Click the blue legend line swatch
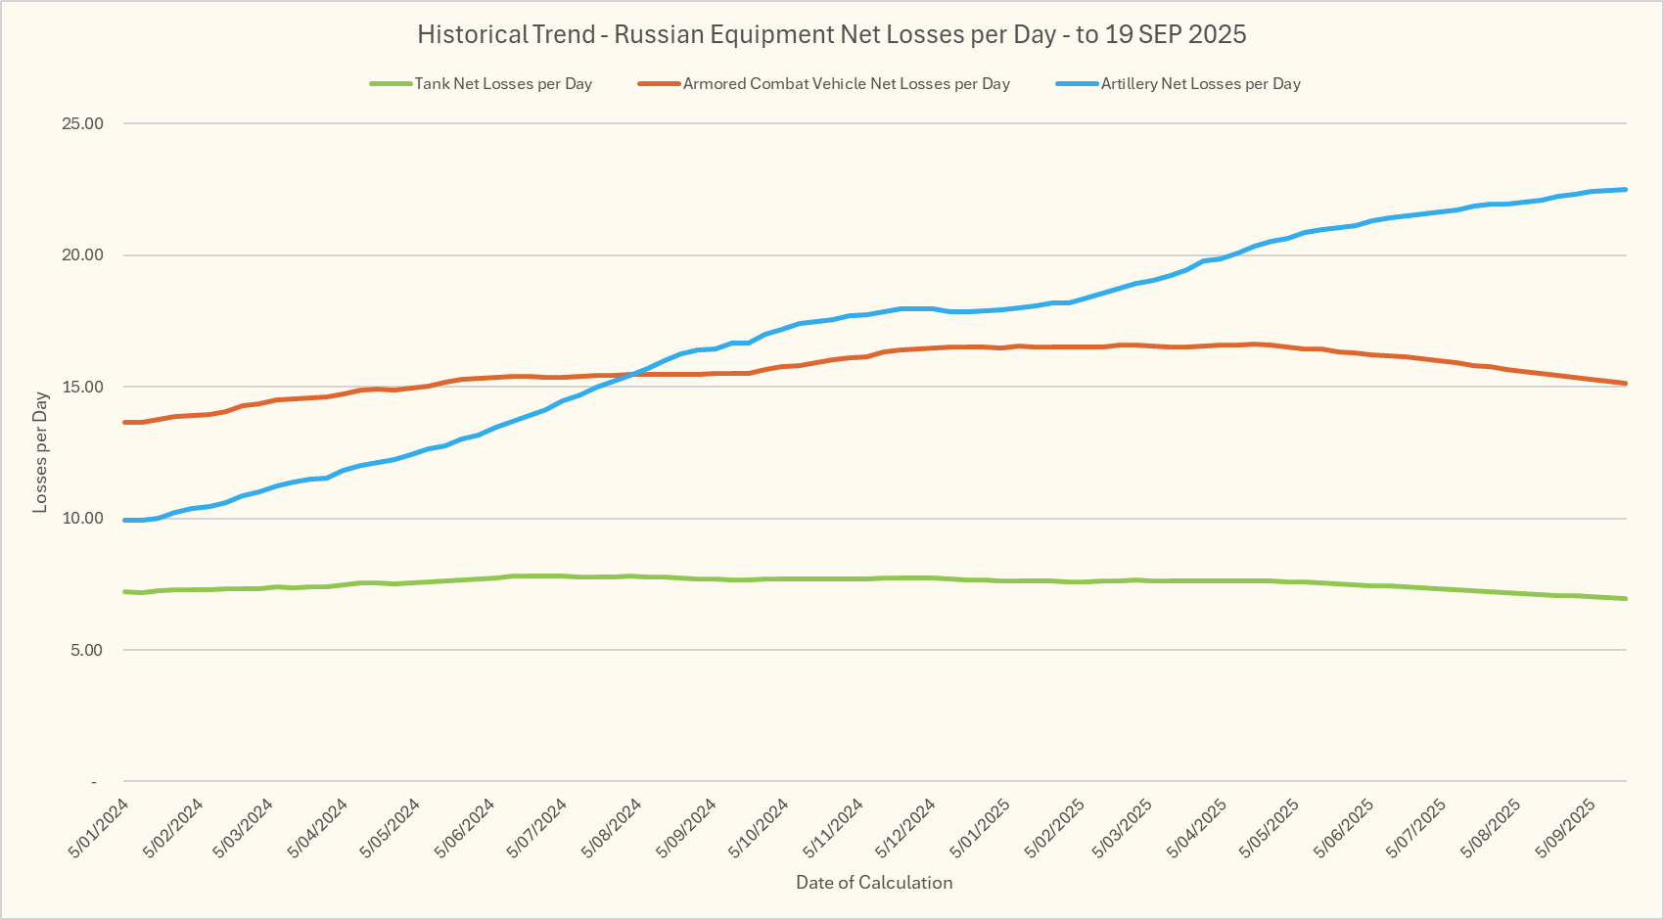Screen dimensions: 1664x920 tap(1077, 84)
